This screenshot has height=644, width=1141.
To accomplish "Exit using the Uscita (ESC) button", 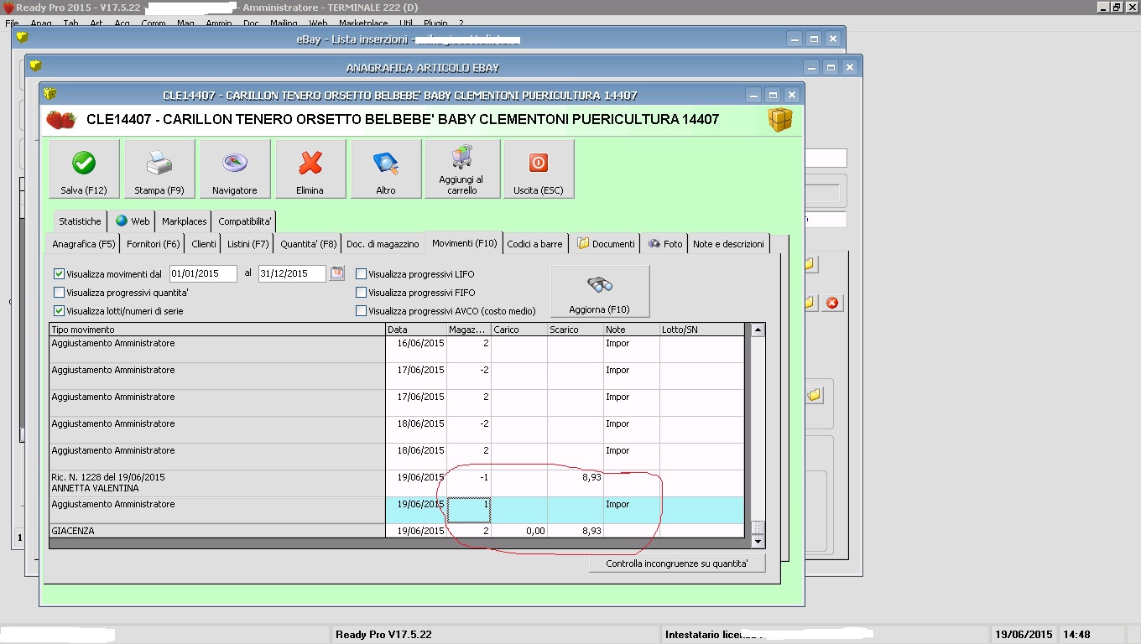I will pos(538,169).
